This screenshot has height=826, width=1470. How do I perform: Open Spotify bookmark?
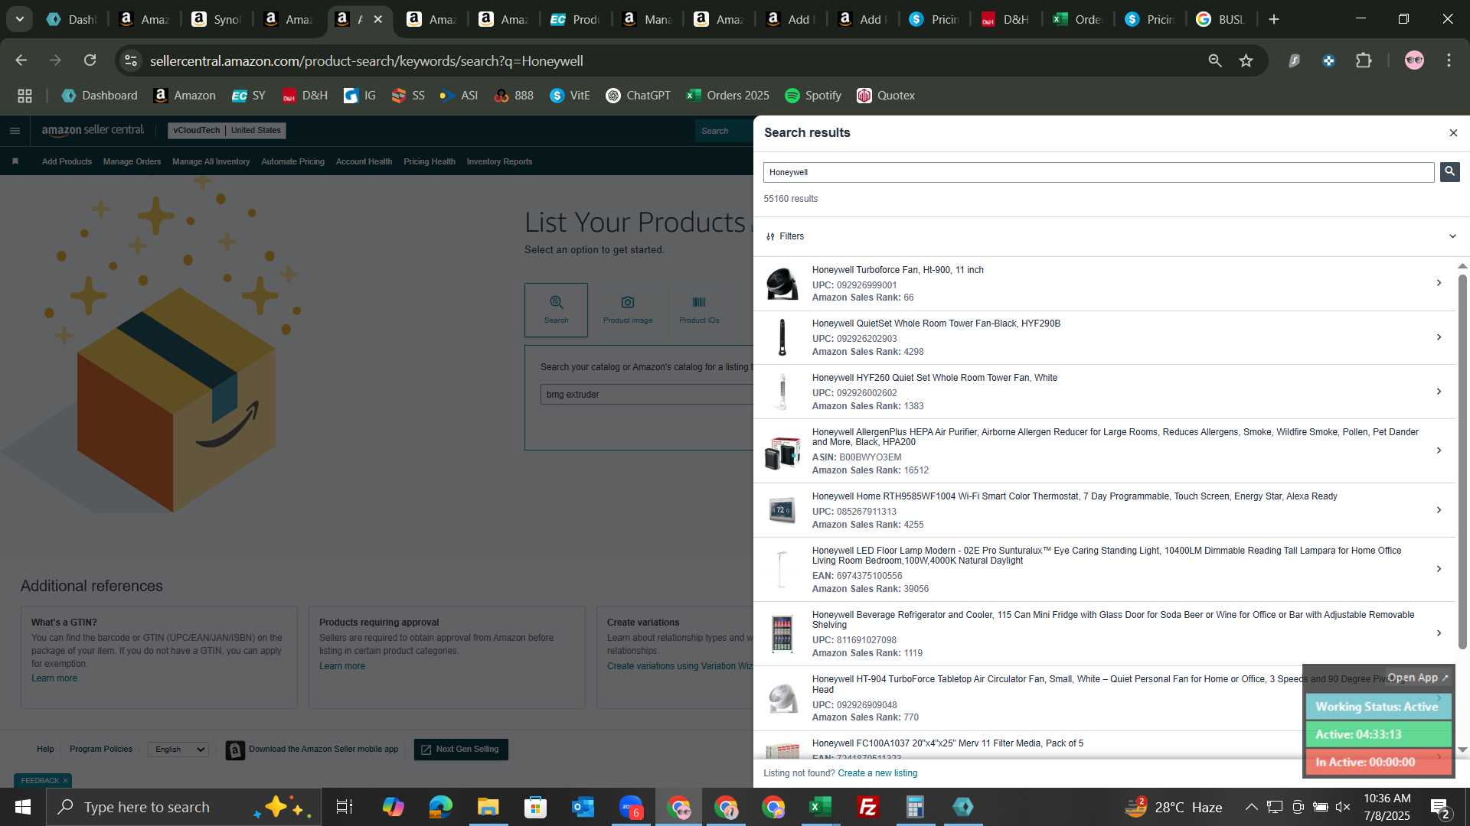point(813,96)
